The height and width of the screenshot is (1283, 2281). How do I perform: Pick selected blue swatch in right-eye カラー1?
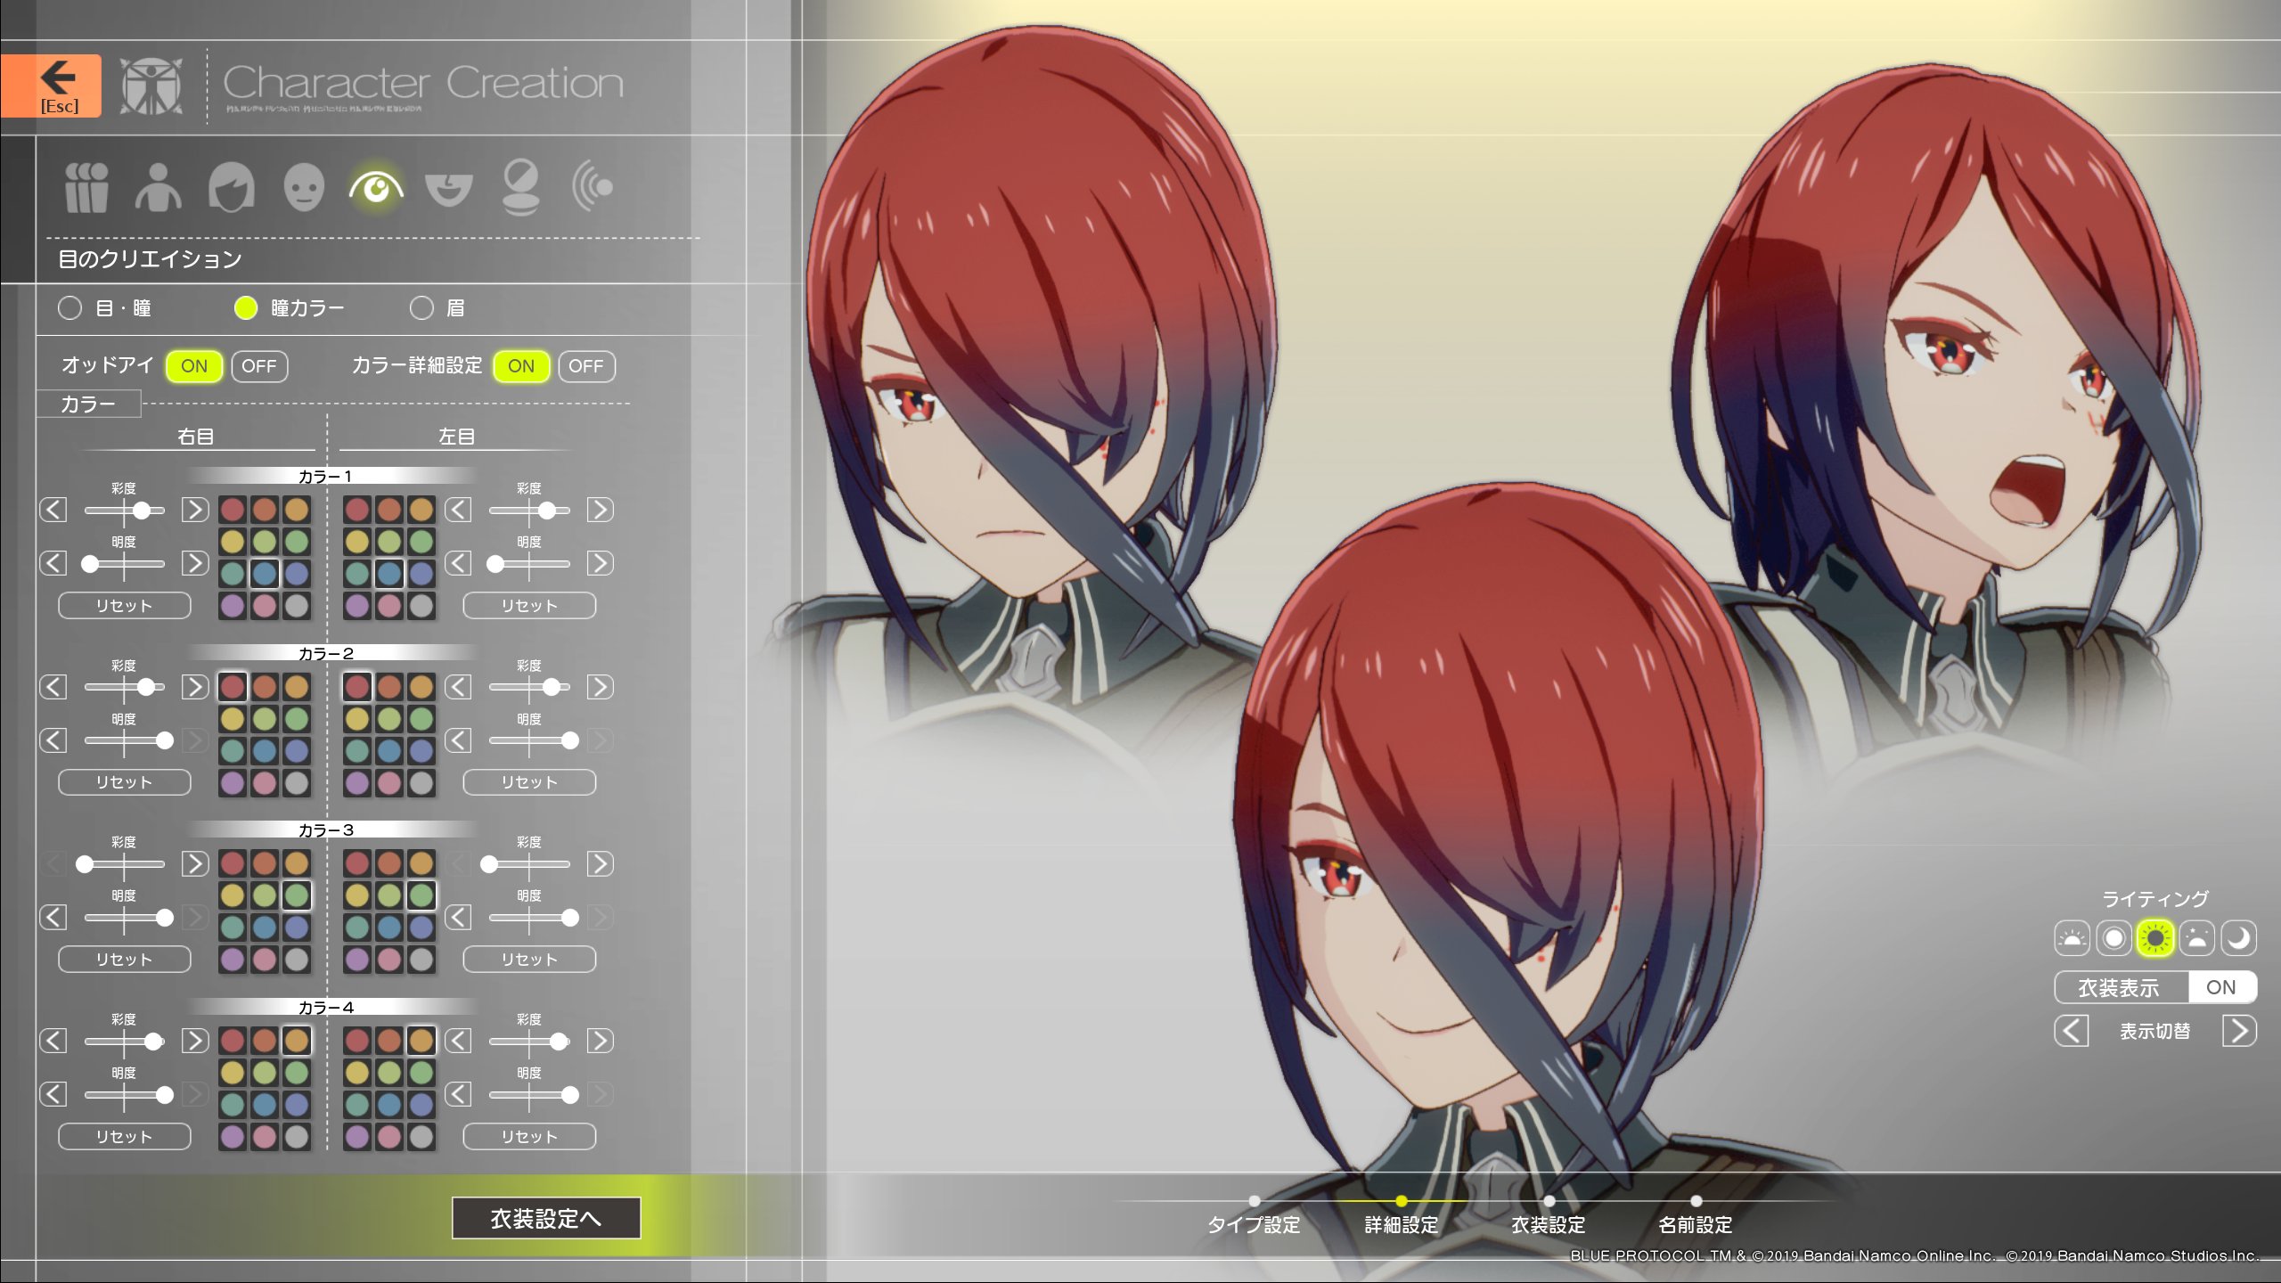click(x=265, y=574)
